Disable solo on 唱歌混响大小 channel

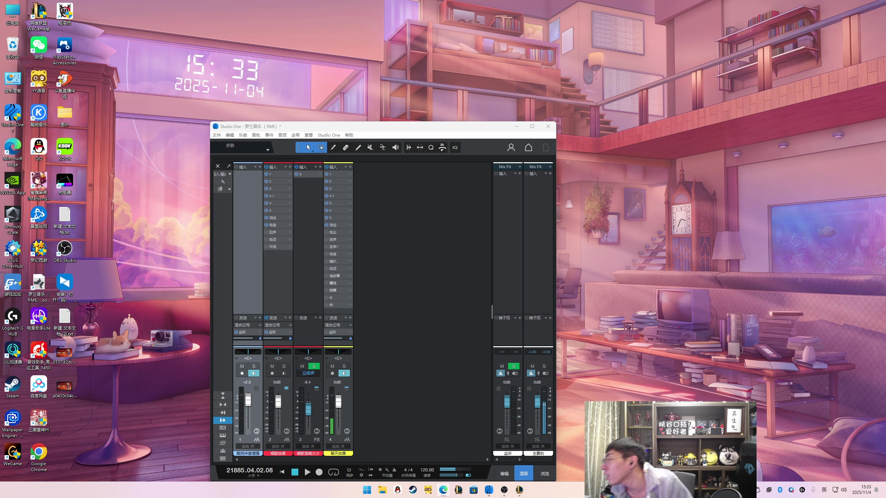[x=314, y=366]
